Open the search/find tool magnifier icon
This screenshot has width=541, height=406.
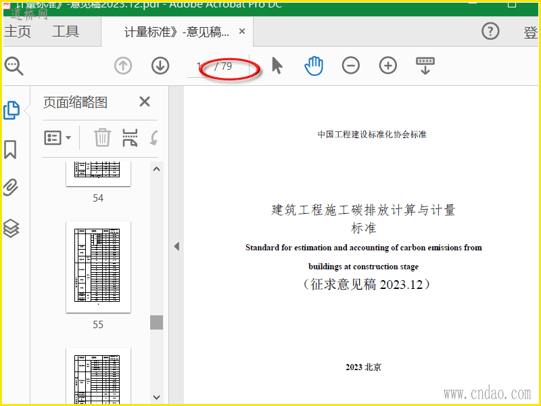pyautogui.click(x=14, y=66)
